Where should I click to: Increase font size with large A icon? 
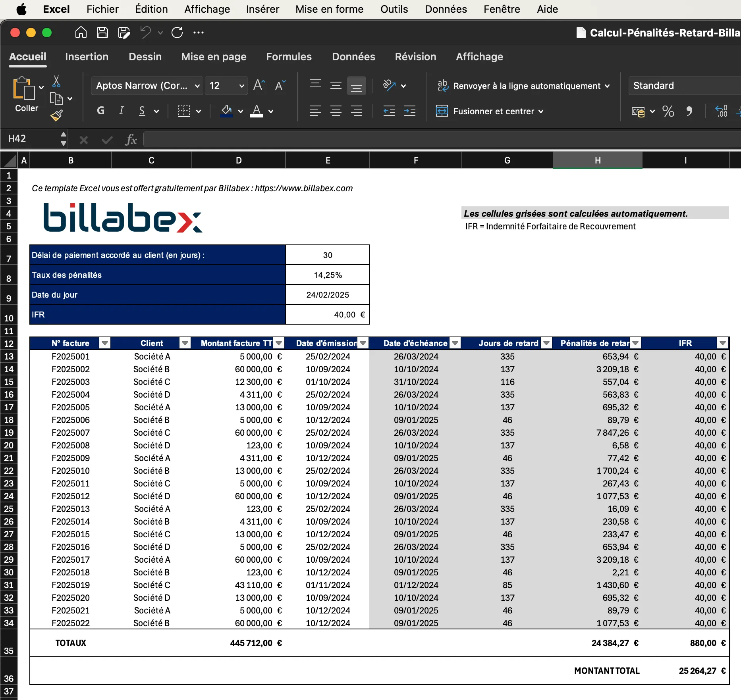(259, 85)
